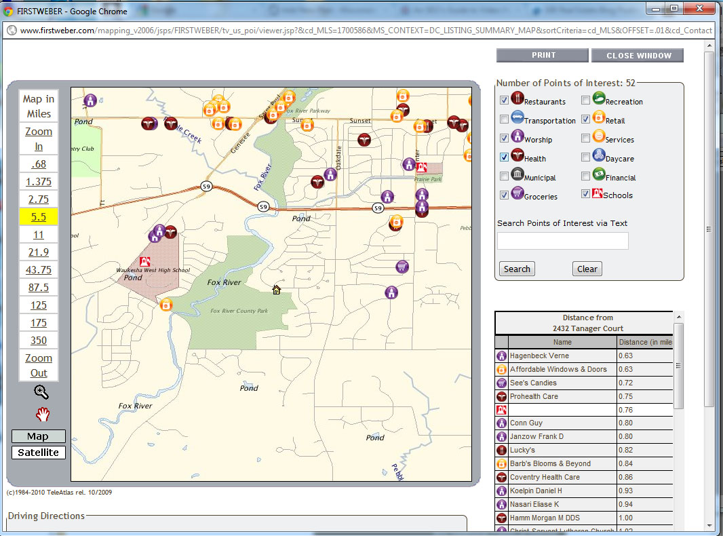Select the Coventry Health Care row
The width and height of the screenshot is (723, 536).
coord(584,477)
